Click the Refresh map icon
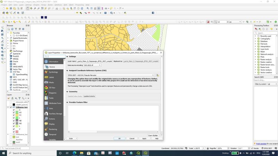The width and height of the screenshot is (278, 156). click(x=82, y=8)
